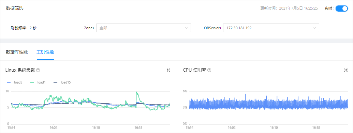Click the Zone dropdown chevron arrow
The image size is (353, 133).
point(186,28)
